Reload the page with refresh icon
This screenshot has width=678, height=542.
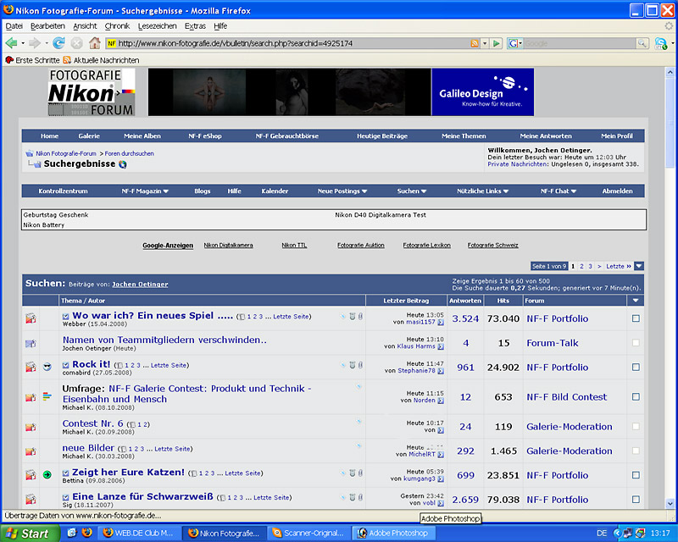tap(58, 43)
